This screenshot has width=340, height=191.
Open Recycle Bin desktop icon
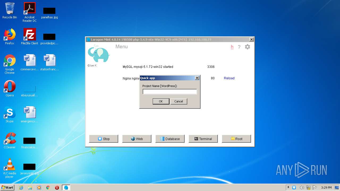(x=10, y=11)
